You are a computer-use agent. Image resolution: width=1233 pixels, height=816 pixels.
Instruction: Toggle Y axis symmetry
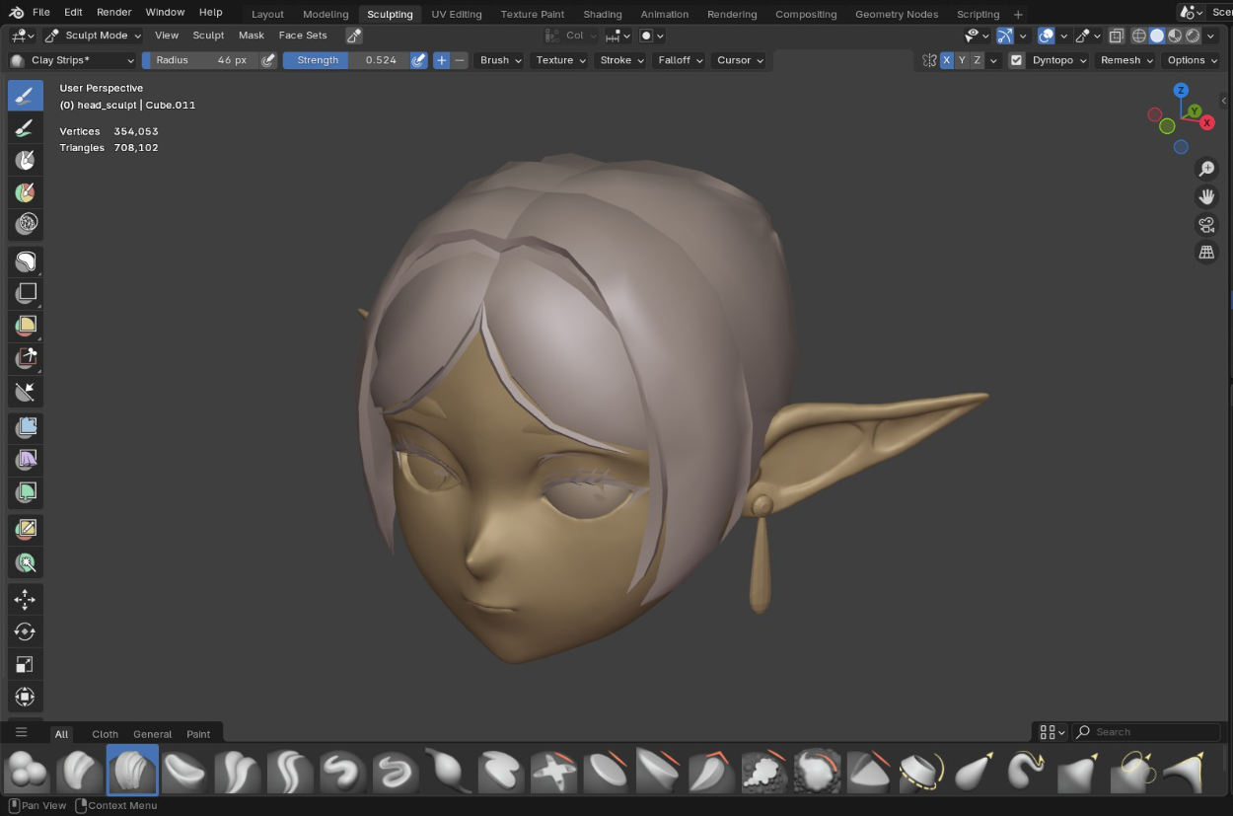coord(962,60)
